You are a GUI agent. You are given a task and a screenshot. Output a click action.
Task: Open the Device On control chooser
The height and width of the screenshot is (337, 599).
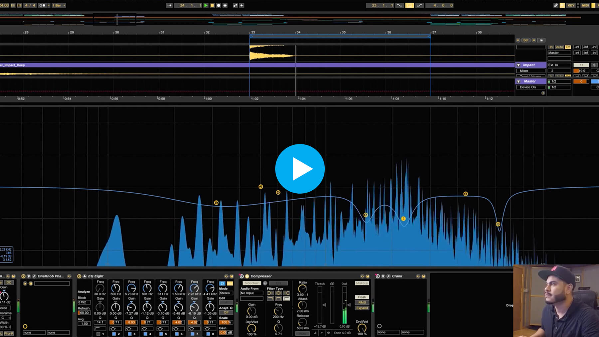coord(530,87)
